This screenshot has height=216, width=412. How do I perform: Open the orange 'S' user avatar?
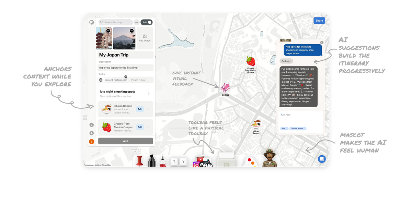(x=91, y=142)
